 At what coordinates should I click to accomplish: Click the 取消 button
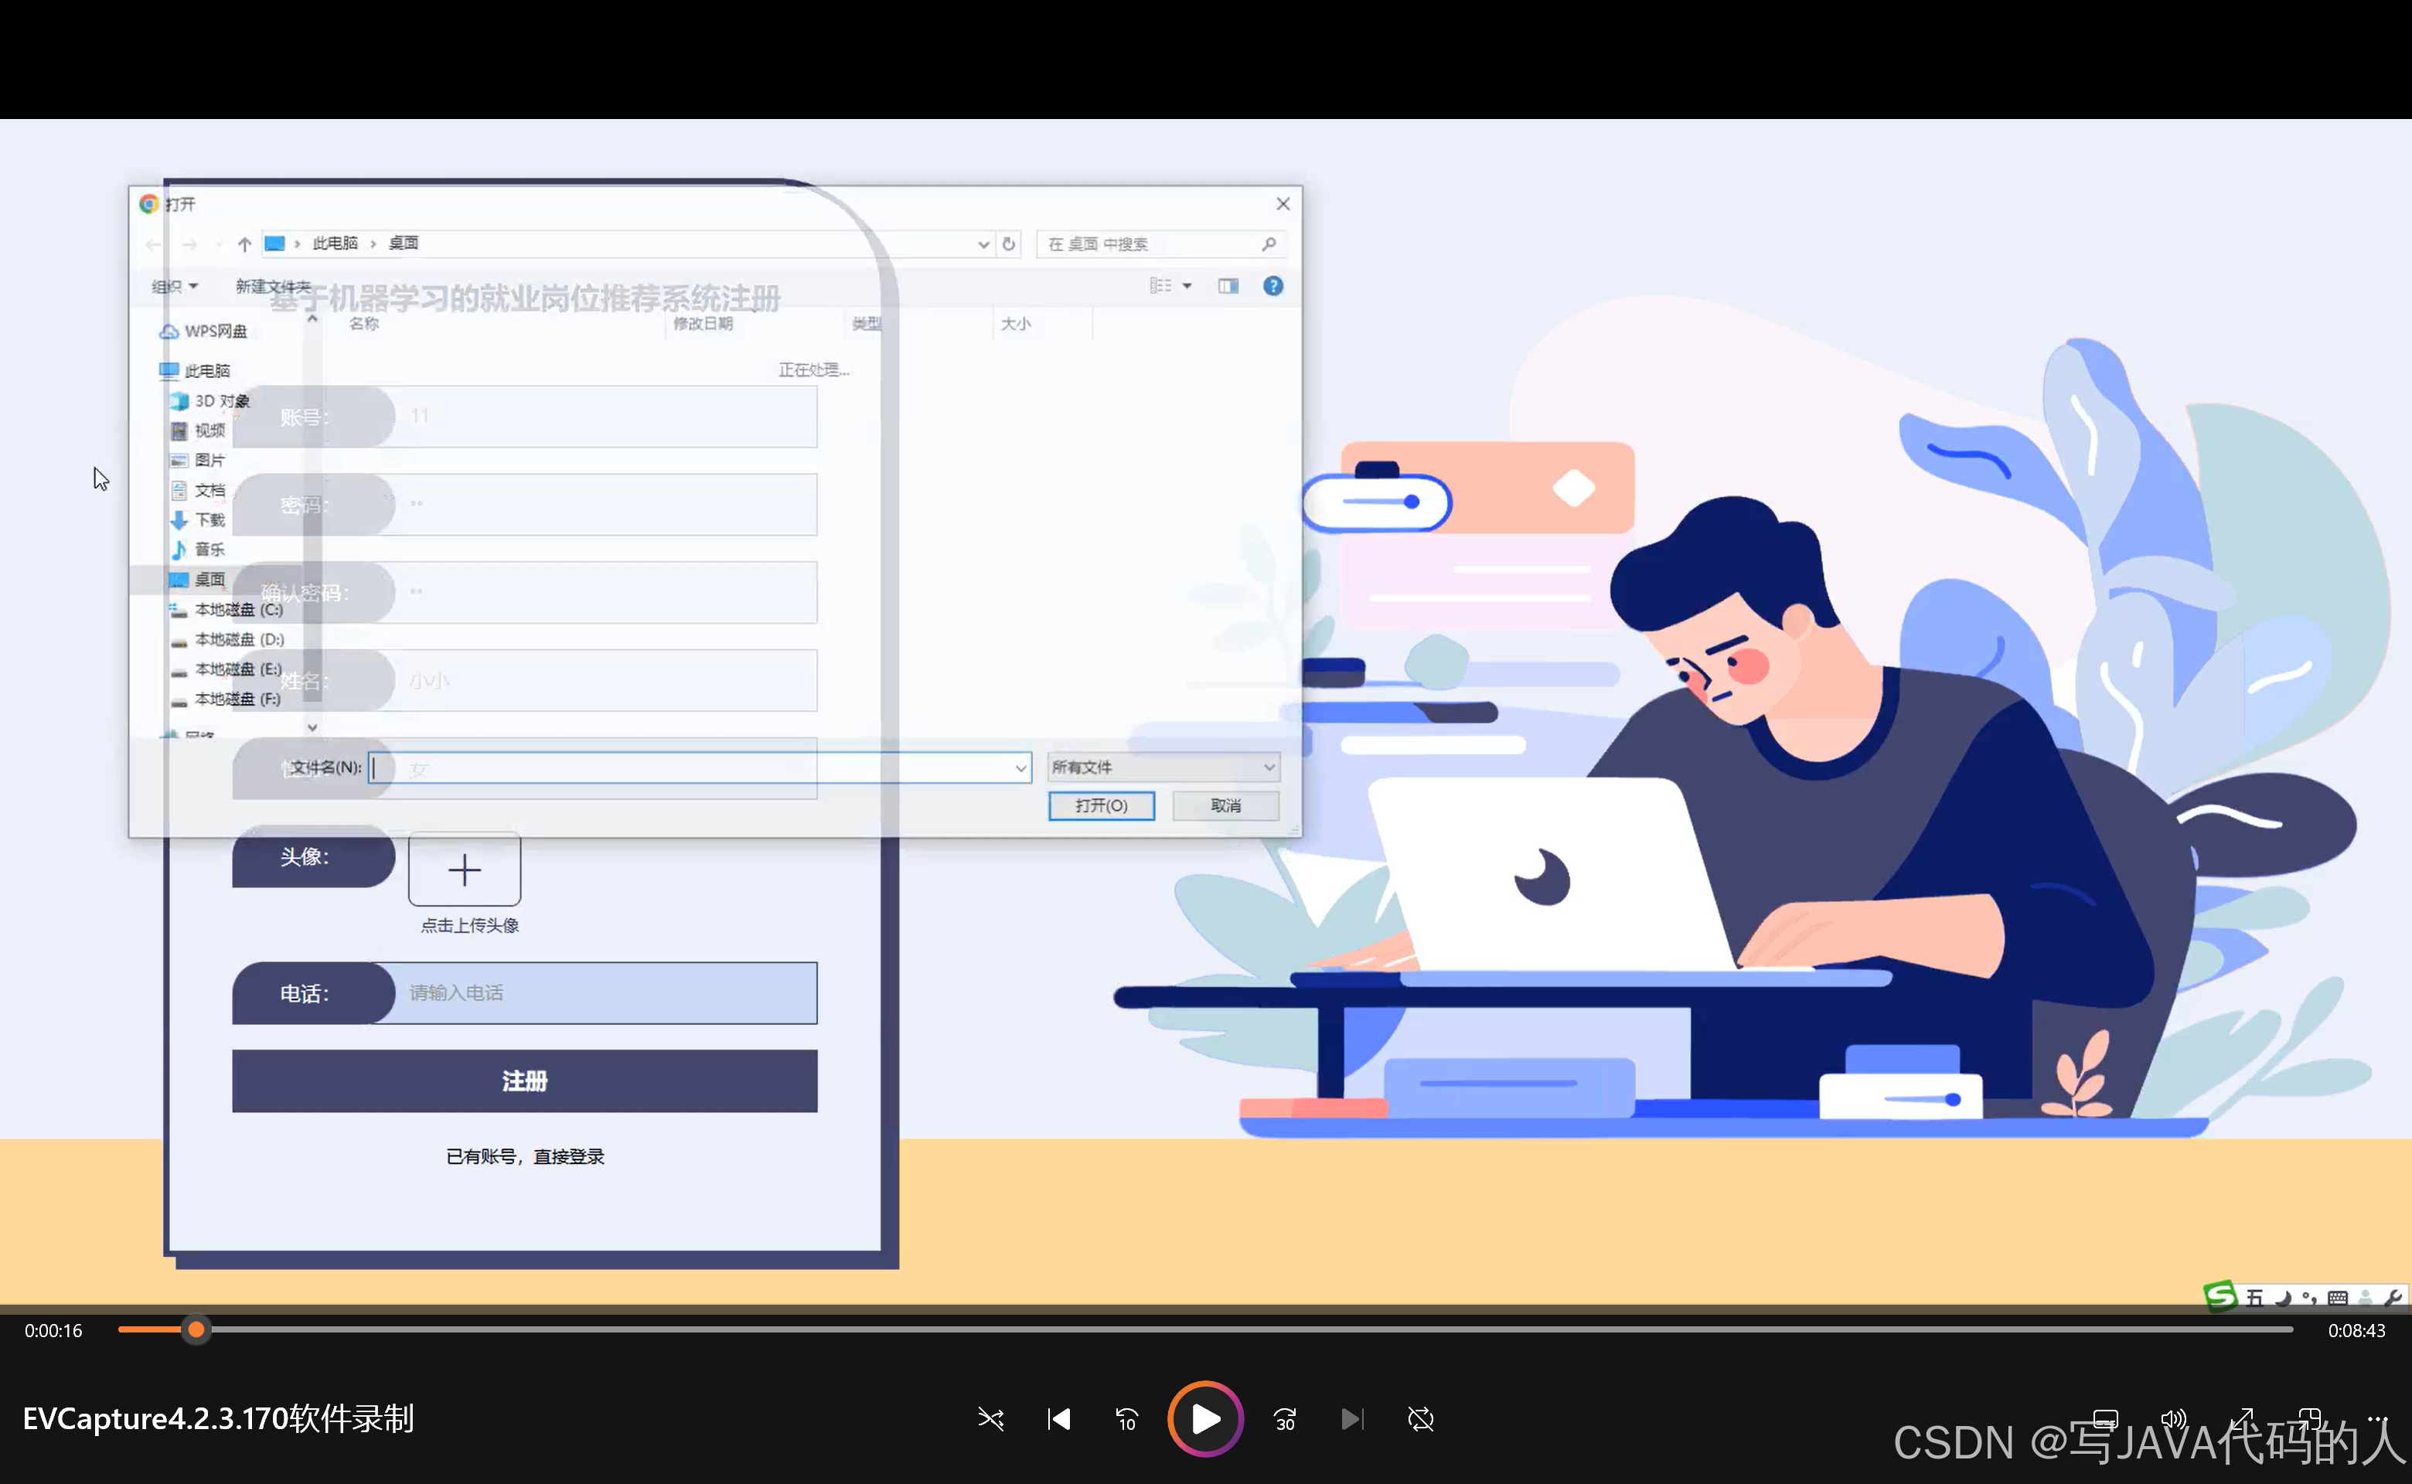(x=1226, y=806)
